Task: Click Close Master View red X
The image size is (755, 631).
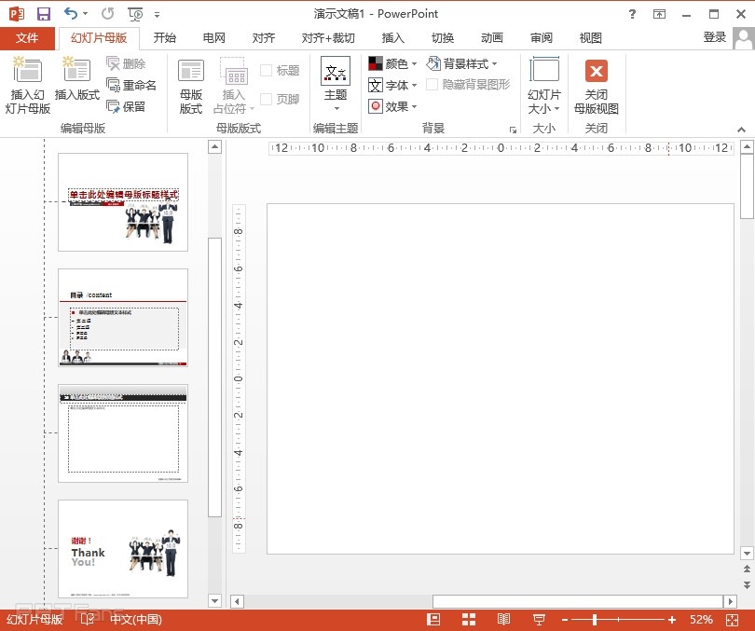Action: coord(596,71)
